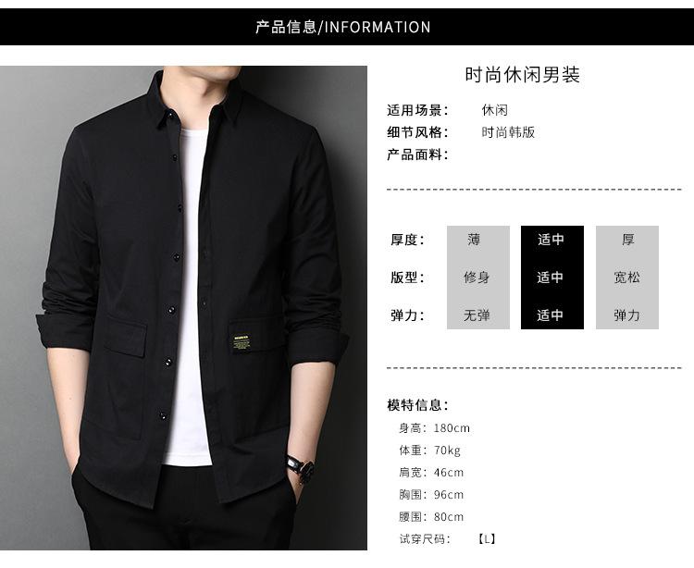Click the yellow label patch on the shirt pocket
Viewport: 694px width, 568px height.
pyautogui.click(x=242, y=343)
